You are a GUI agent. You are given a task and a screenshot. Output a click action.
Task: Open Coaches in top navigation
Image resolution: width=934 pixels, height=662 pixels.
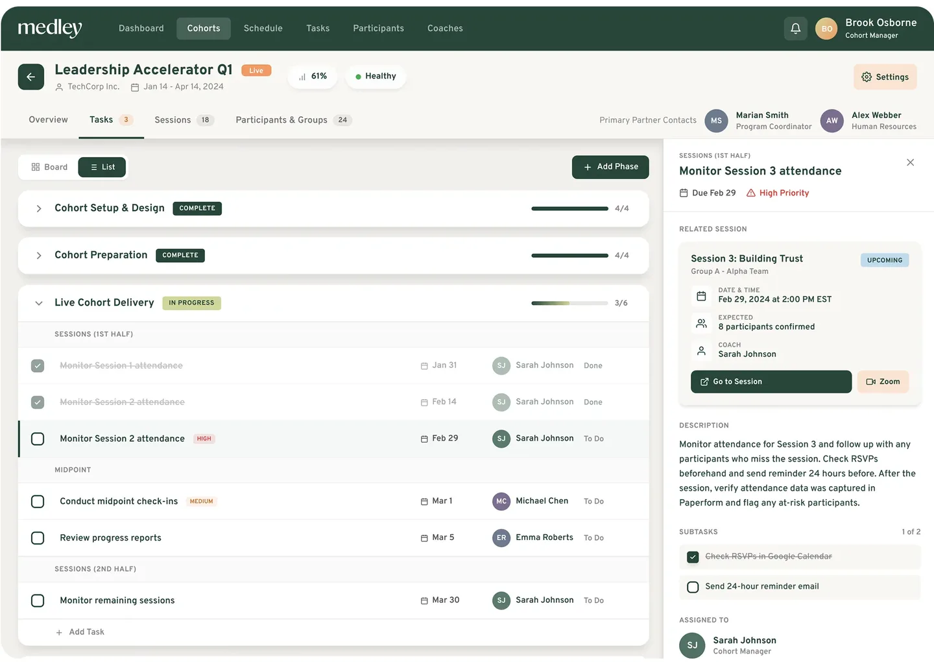pos(445,29)
